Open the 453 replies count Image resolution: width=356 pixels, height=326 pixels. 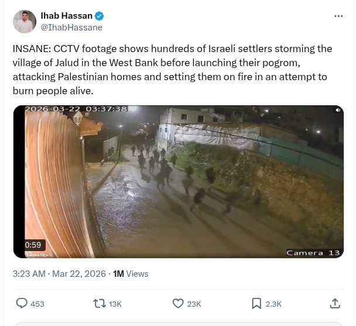tap(37, 304)
